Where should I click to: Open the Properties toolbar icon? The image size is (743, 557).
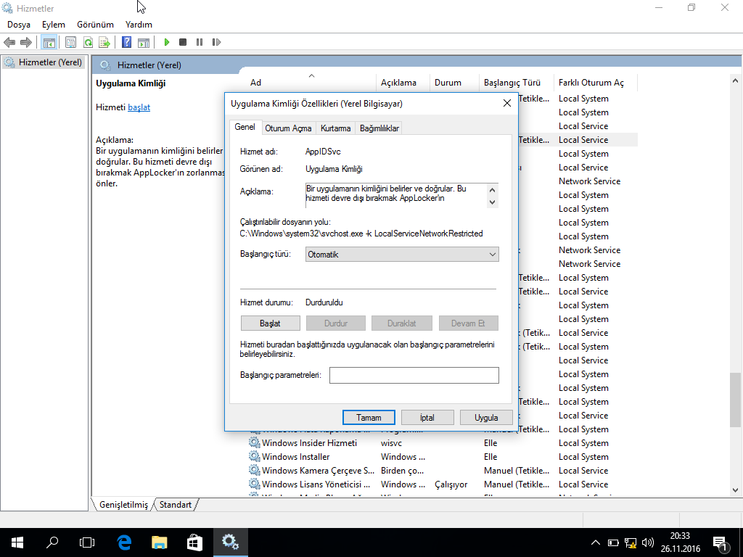pos(70,42)
